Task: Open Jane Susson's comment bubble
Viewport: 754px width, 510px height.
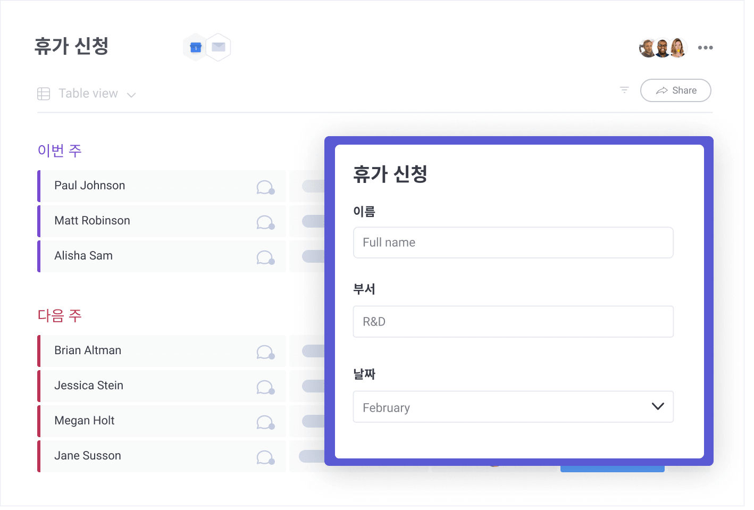Action: tap(265, 457)
